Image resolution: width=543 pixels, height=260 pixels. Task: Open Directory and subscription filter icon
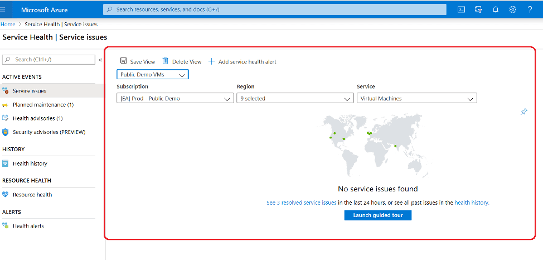pyautogui.click(x=478, y=9)
